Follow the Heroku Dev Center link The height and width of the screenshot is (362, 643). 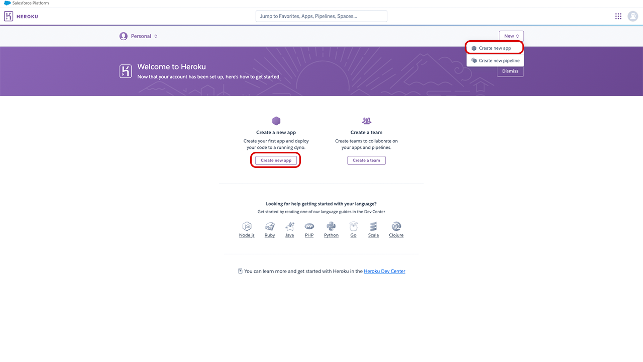384,271
